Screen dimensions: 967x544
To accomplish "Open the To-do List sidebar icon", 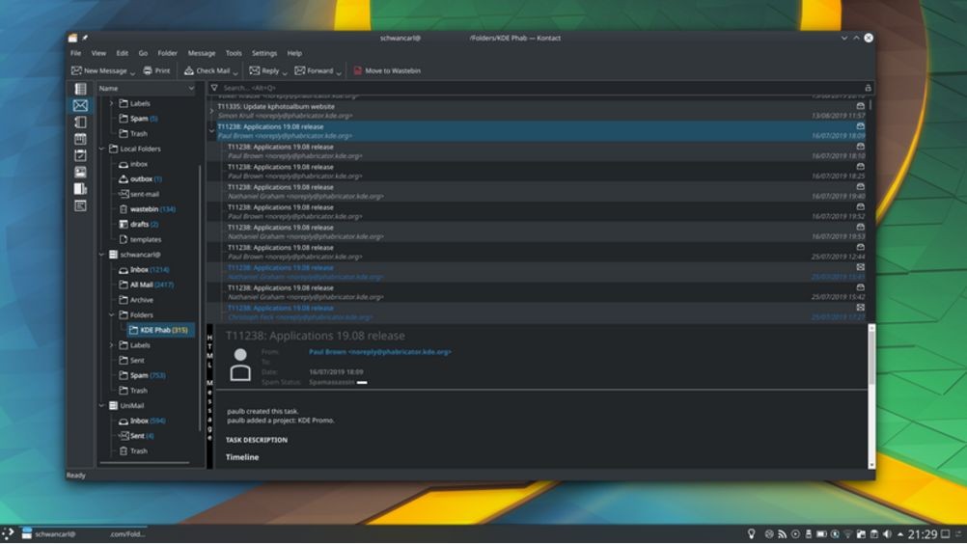I will click(x=80, y=155).
